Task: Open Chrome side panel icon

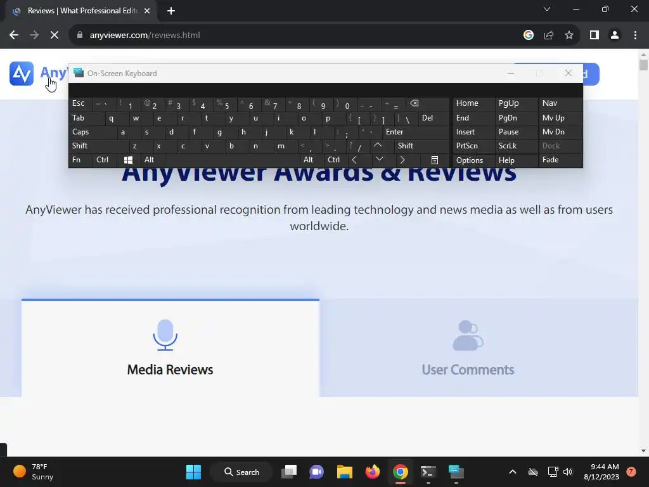Action: click(x=594, y=36)
